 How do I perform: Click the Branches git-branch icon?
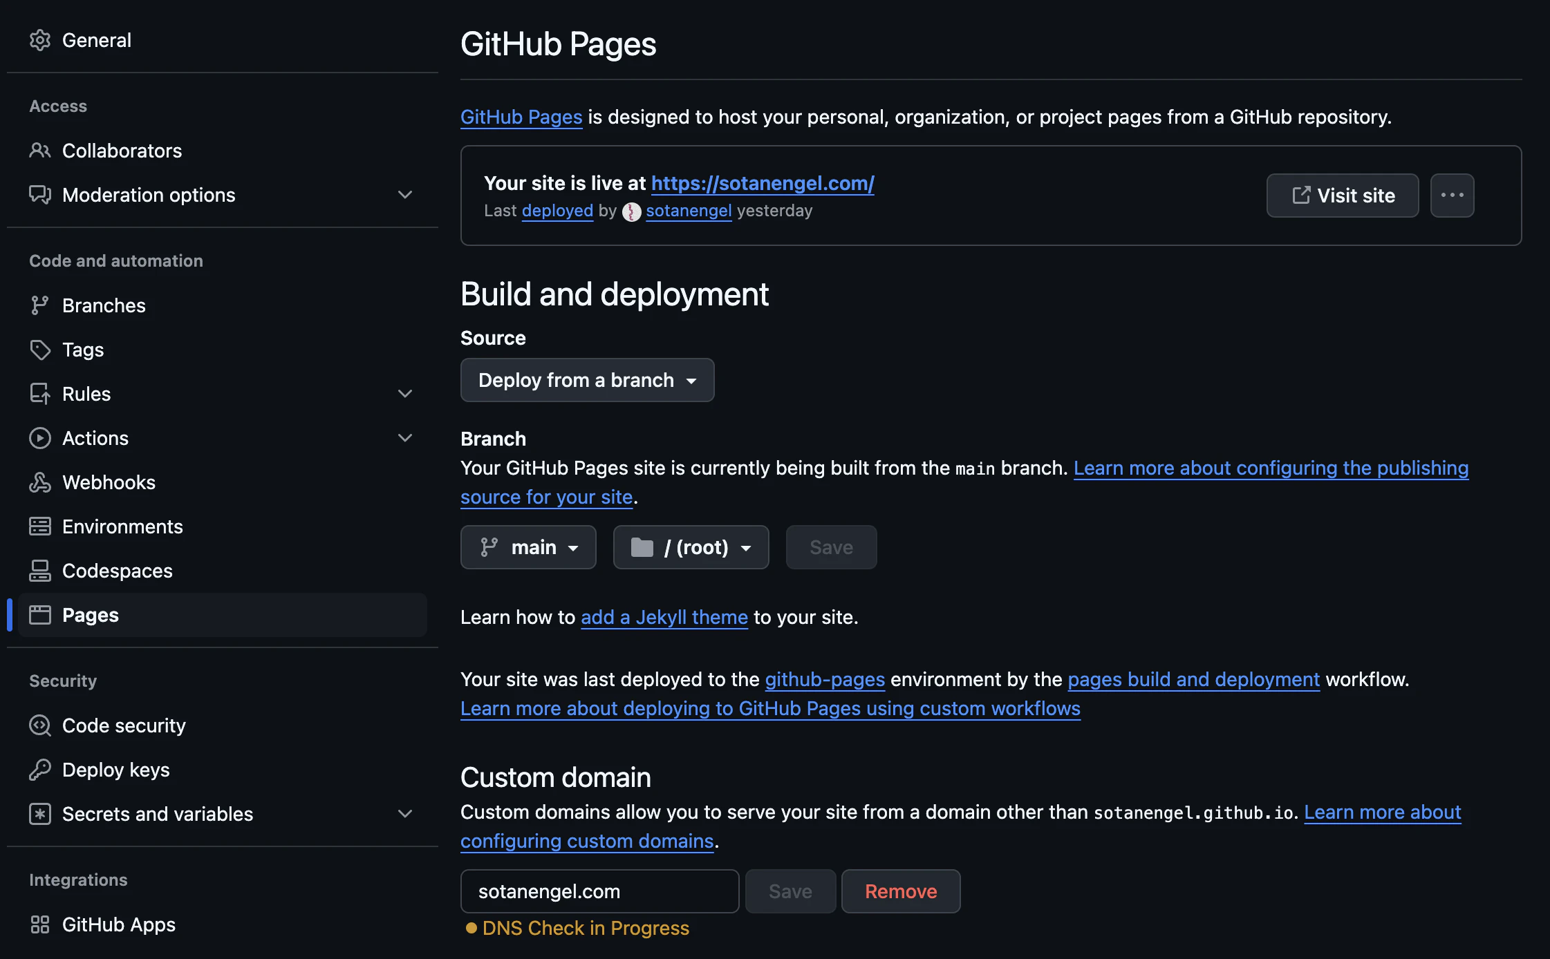pyautogui.click(x=40, y=305)
